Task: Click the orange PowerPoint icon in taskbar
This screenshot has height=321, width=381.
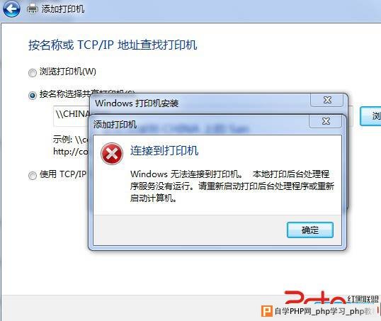Action: 266,311
